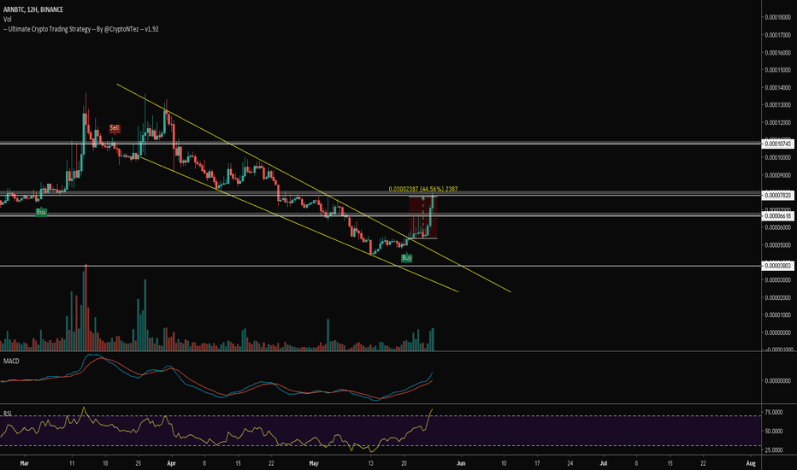This screenshot has width=797, height=470.
Task: Click the 25.0000 RSI scale value
Action: click(774, 450)
